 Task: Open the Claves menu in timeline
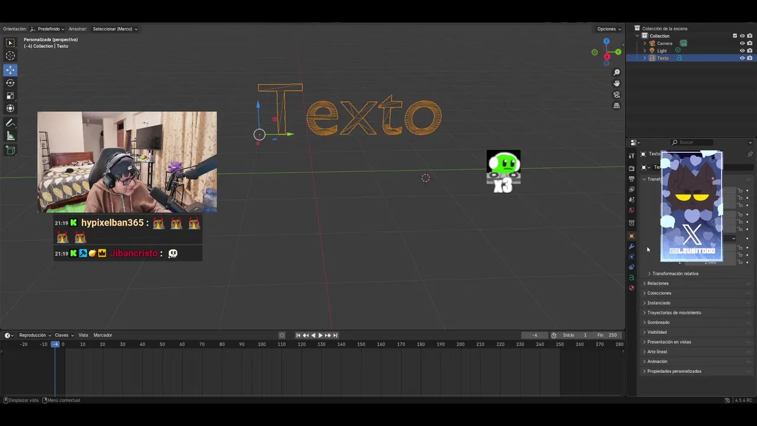[x=64, y=335]
